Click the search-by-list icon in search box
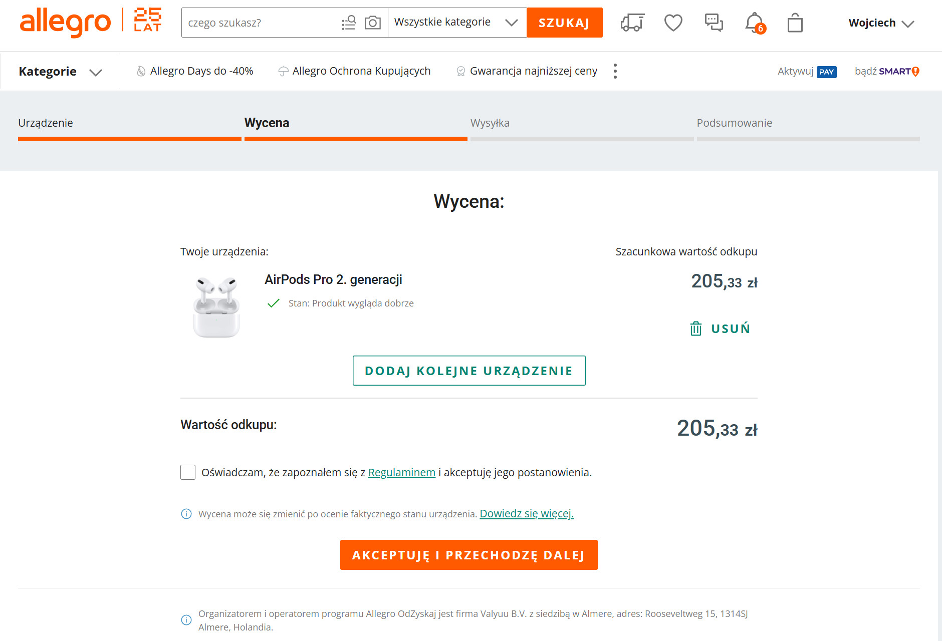Viewport: 942px width, 641px height. coord(349,23)
